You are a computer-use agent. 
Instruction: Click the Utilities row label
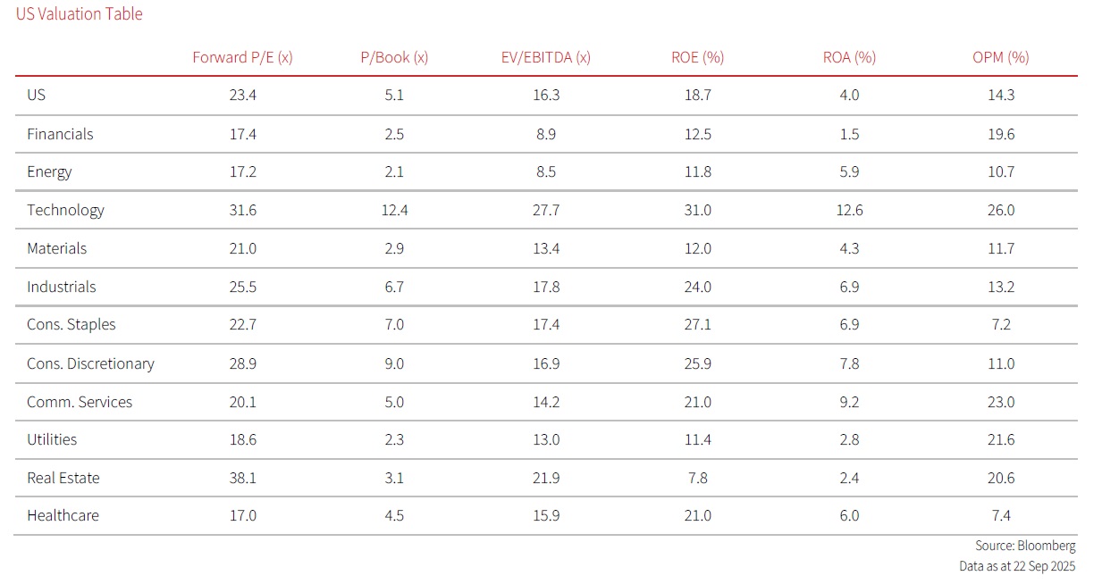tap(52, 439)
